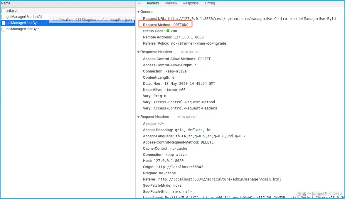Click the Date header value

point(184,84)
